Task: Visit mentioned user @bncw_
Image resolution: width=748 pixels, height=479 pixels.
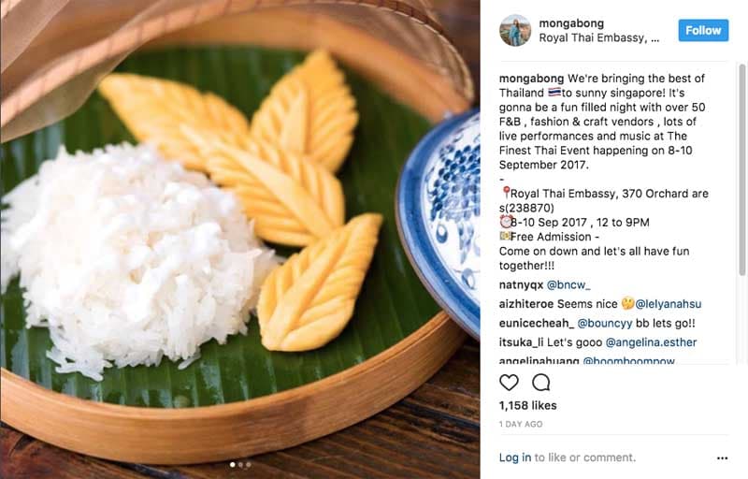Action: coord(568,284)
